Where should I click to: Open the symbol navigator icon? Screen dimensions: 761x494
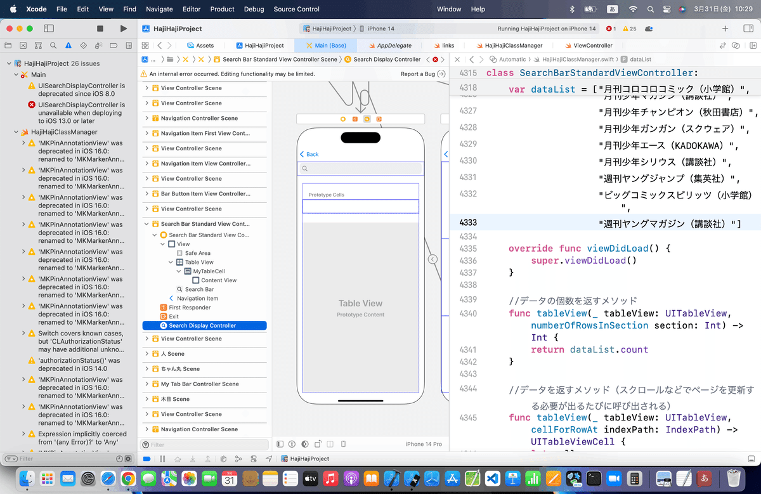38,46
